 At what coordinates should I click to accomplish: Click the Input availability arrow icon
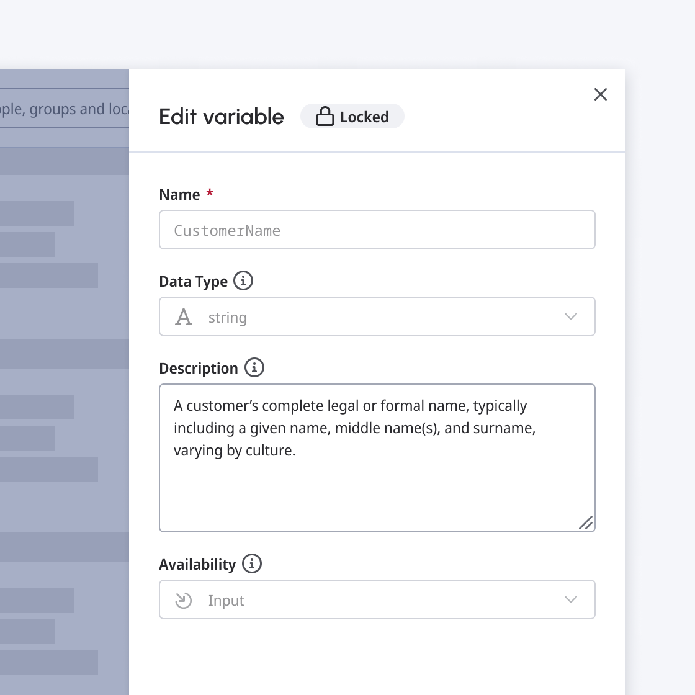[184, 600]
